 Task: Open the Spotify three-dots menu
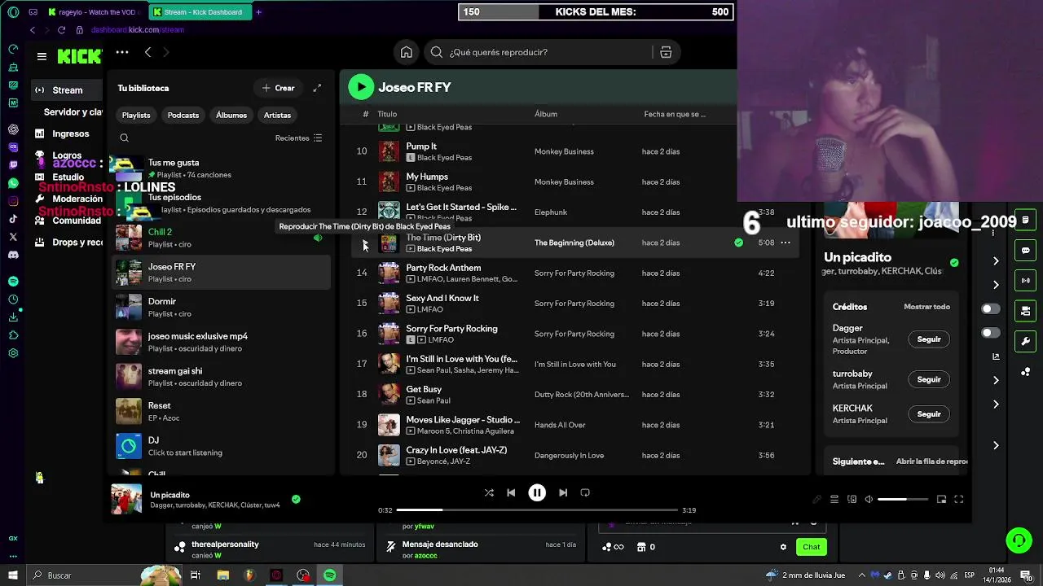click(x=122, y=52)
